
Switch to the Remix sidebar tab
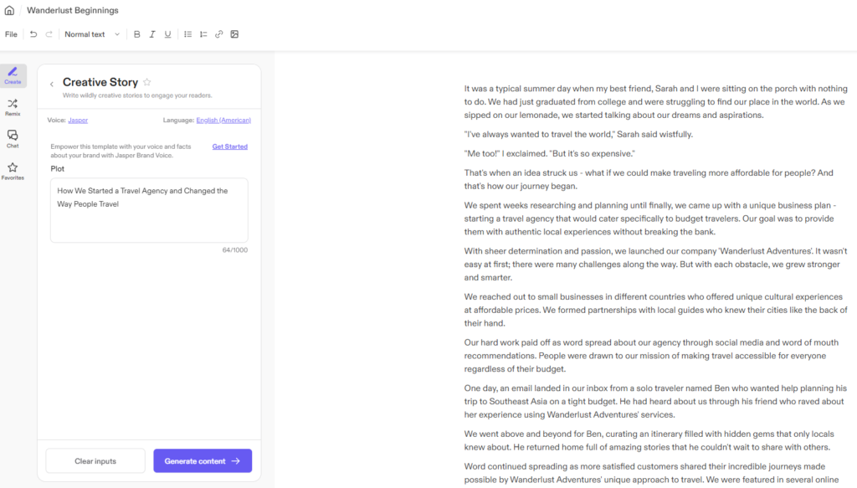pyautogui.click(x=13, y=107)
